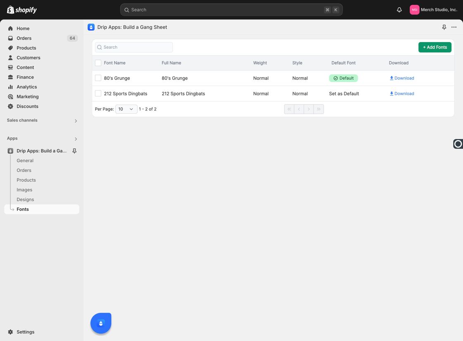This screenshot has height=341, width=463.
Task: Click the Drip Apps header logo icon
Action: tap(91, 27)
